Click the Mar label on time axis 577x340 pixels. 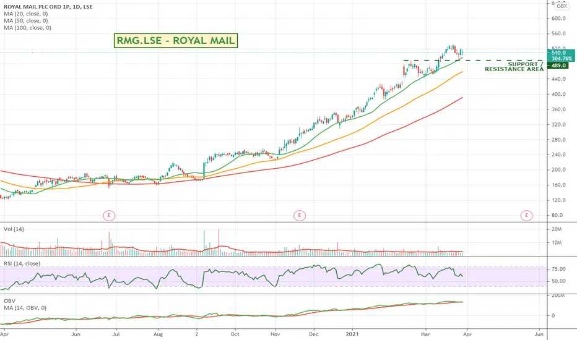click(425, 334)
